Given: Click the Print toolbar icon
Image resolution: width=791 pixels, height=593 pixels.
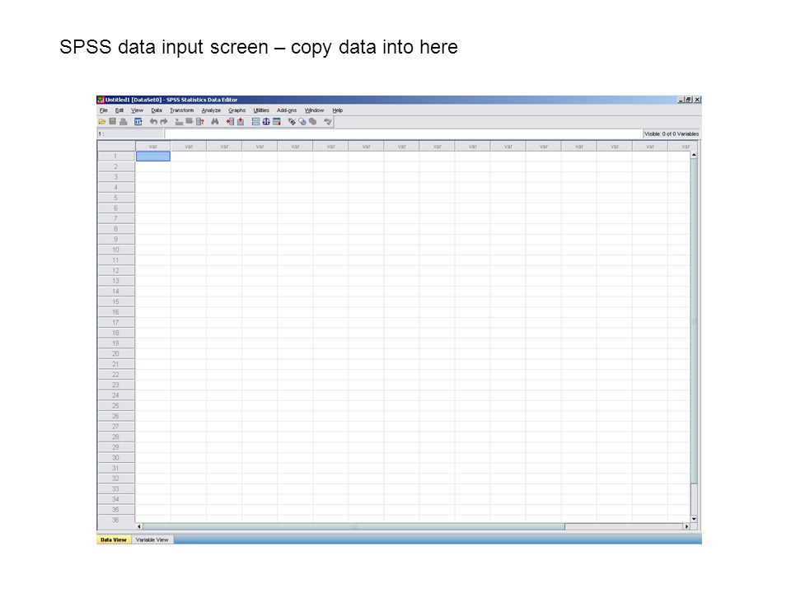Looking at the screenshot, I should click(x=123, y=122).
